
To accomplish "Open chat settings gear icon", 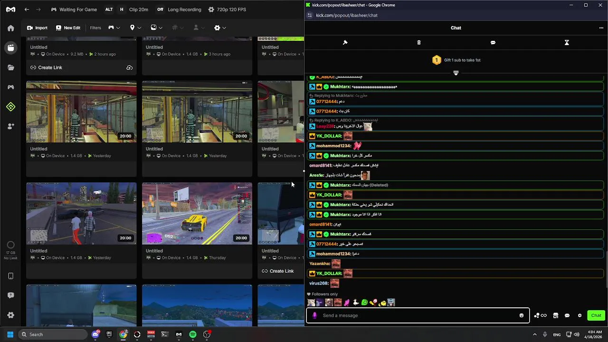I will [579, 315].
